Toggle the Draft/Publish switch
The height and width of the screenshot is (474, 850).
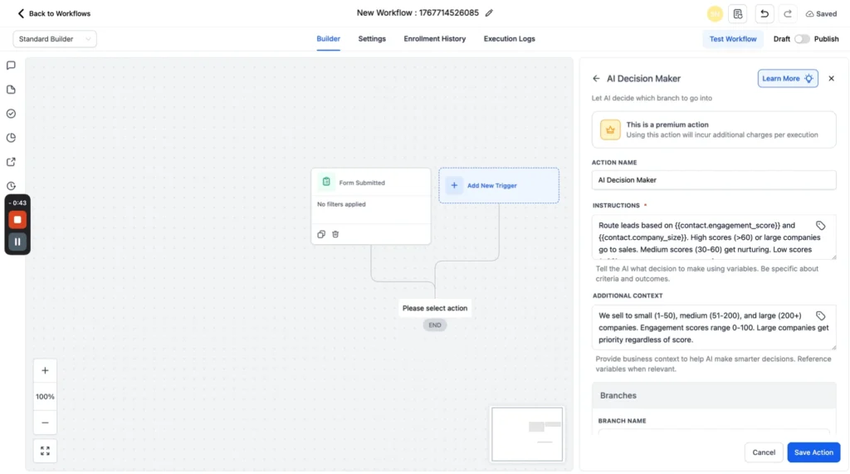(x=802, y=39)
